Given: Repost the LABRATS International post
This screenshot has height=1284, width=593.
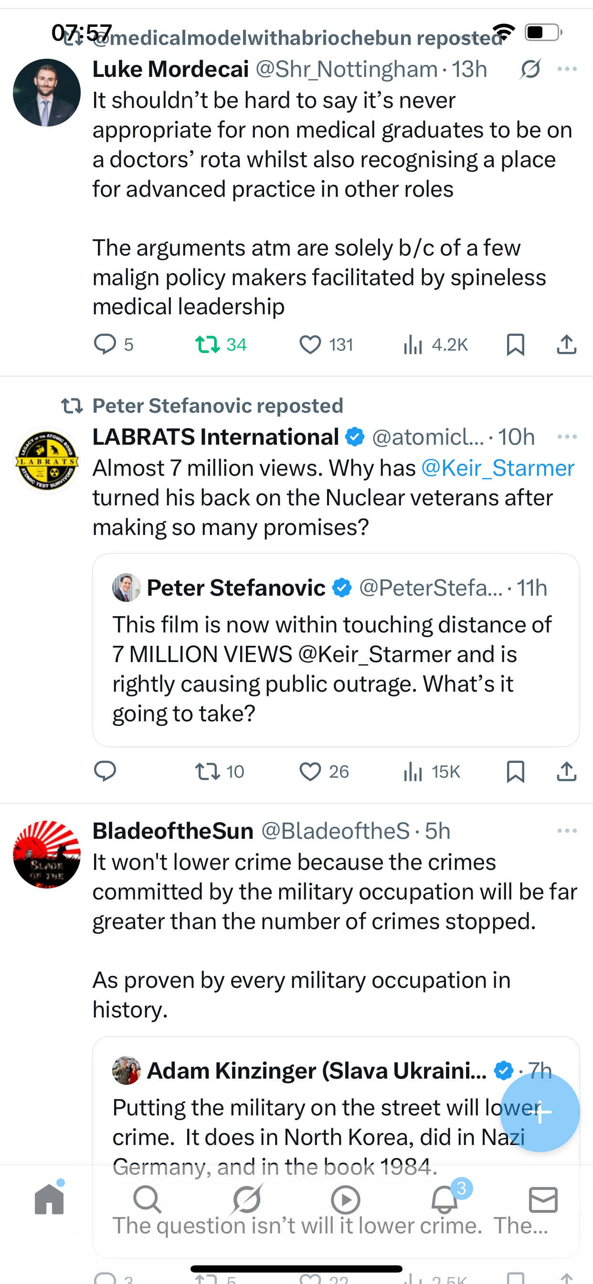Looking at the screenshot, I should pyautogui.click(x=208, y=771).
